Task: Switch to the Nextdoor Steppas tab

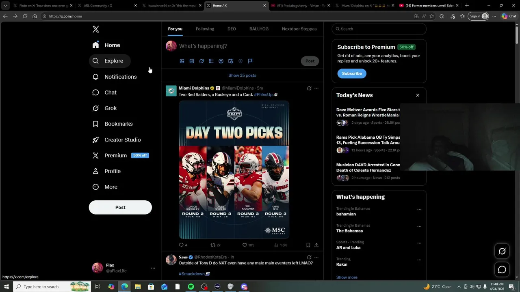Action: [299, 29]
